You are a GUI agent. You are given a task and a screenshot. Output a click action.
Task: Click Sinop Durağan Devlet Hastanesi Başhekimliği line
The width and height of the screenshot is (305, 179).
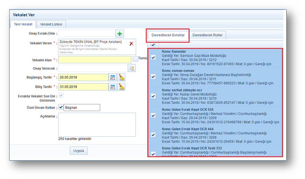click(207, 75)
